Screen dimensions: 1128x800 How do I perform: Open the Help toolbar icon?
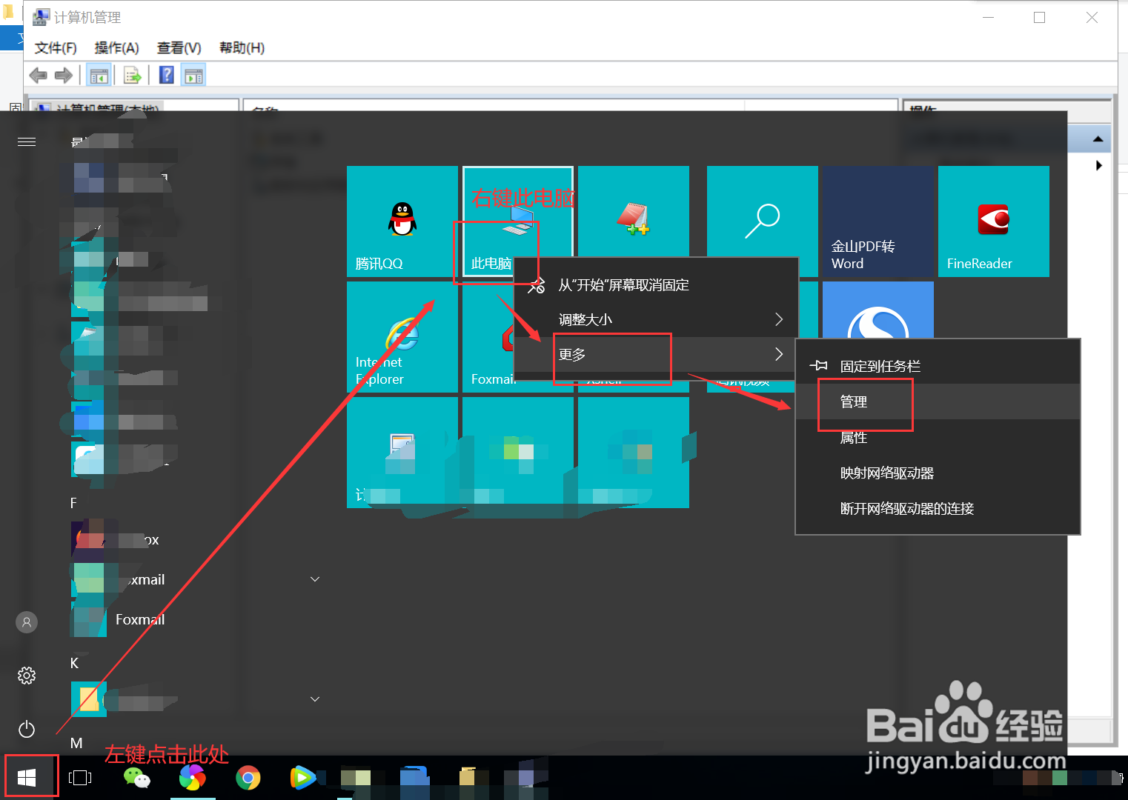(x=167, y=75)
